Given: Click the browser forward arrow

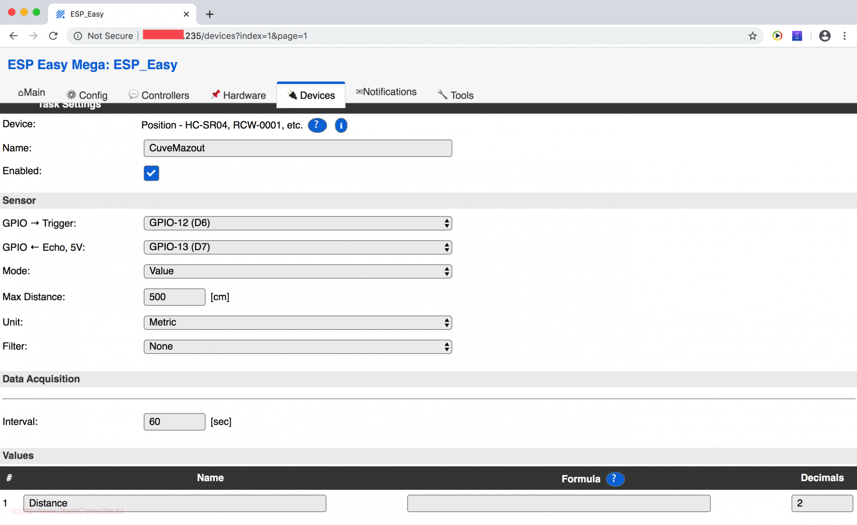Looking at the screenshot, I should [x=33, y=36].
